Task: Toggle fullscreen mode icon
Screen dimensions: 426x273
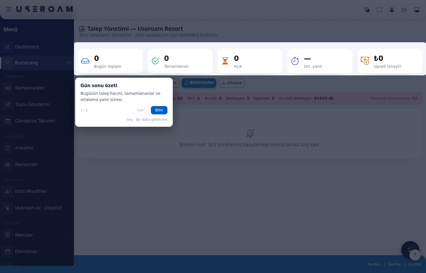Action: [x=379, y=10]
